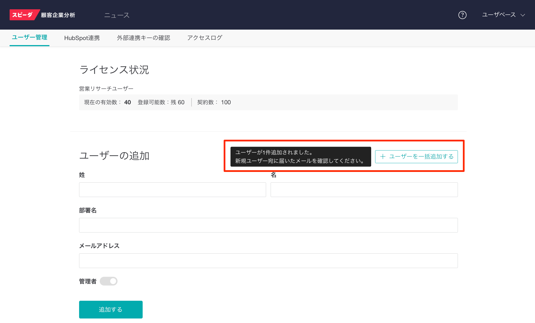Click the メールアドレス input field
The height and width of the screenshot is (323, 535).
tap(268, 261)
